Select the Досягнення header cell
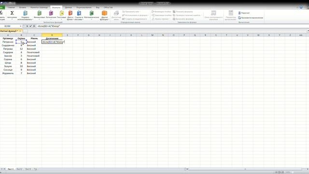Image resolution: width=309 pixels, height=174 pixels. [52, 39]
